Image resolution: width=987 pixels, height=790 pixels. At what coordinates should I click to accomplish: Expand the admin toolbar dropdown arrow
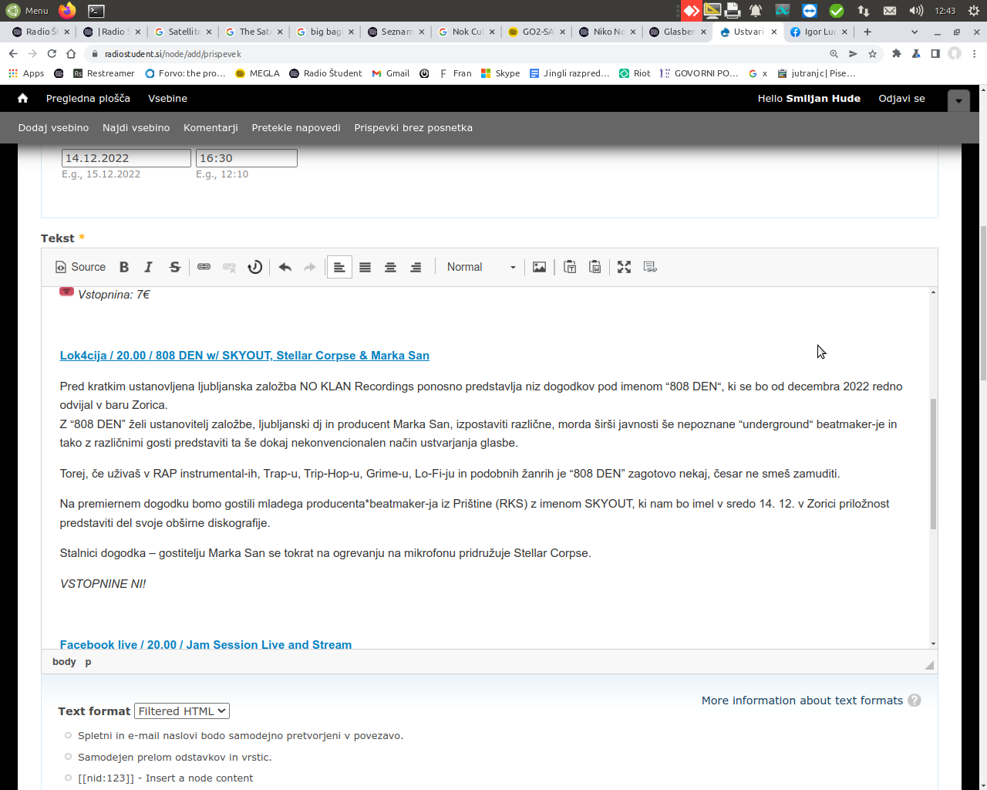point(958,100)
